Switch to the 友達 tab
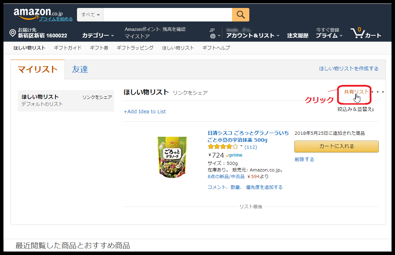395x255 pixels. tap(80, 69)
